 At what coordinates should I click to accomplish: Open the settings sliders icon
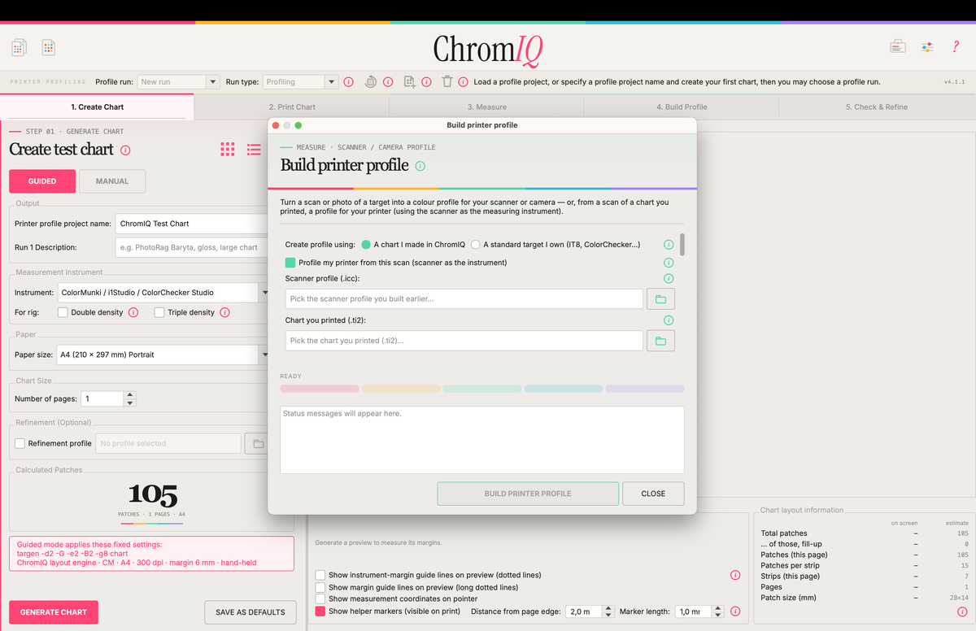click(x=927, y=47)
